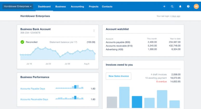Image resolution: width=201 pixels, height=109 pixels.
Task: Open the HE user avatar menu
Action: point(196,6)
